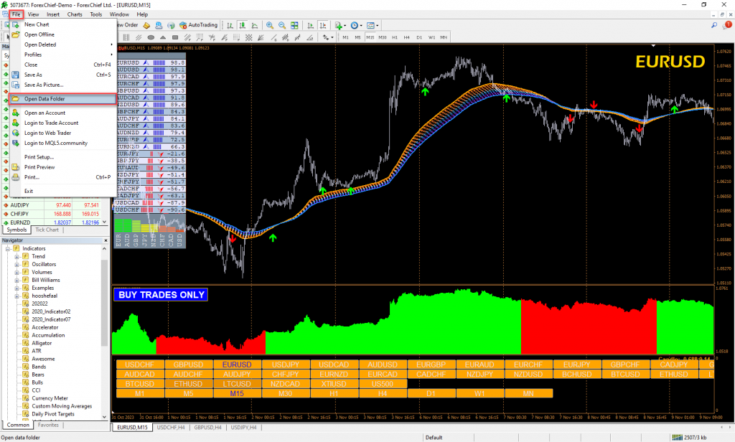Select the MN timeframe toolbar button
The width and height of the screenshot is (735, 442).
444,37
